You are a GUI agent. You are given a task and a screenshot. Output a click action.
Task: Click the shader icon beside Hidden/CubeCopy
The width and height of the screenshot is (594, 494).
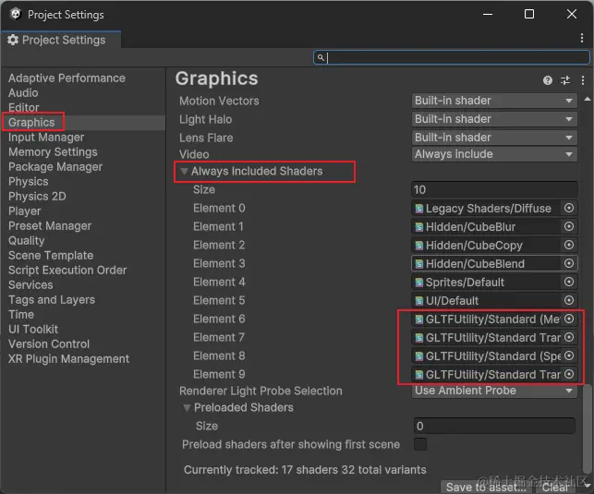pos(419,246)
